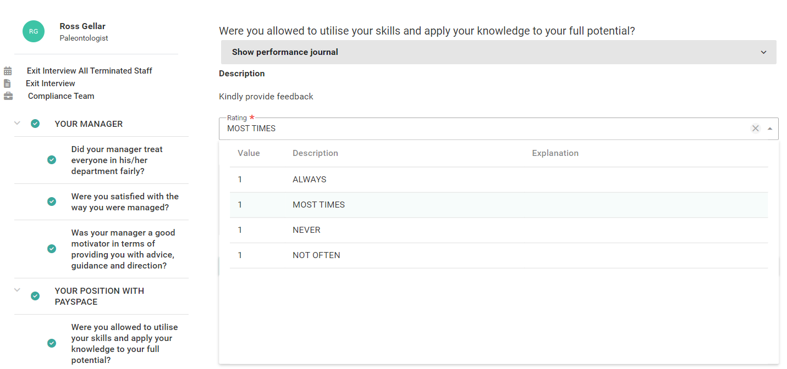Collapse the YOUR POSITION WITH PAYSPACE chevron
This screenshot has width=787, height=369.
click(17, 290)
